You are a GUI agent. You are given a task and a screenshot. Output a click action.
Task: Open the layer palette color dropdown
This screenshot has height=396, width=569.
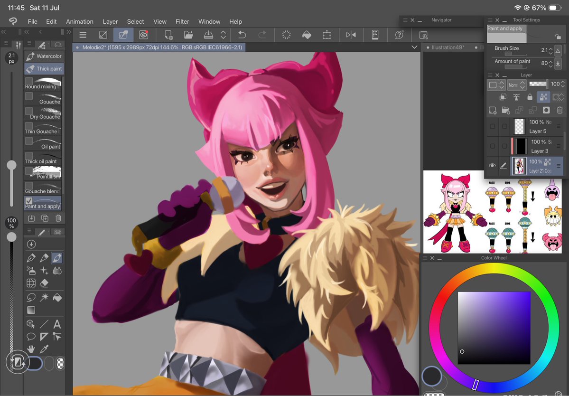[x=496, y=85]
